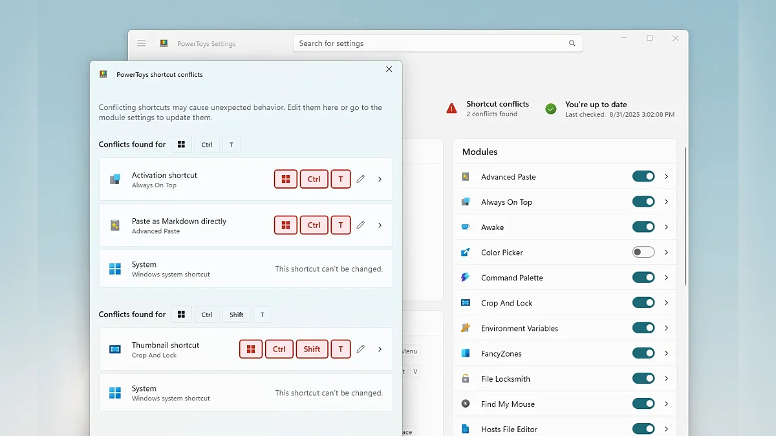This screenshot has width=776, height=436.
Task: Open the Color Picker module chevron
Action: tap(666, 252)
